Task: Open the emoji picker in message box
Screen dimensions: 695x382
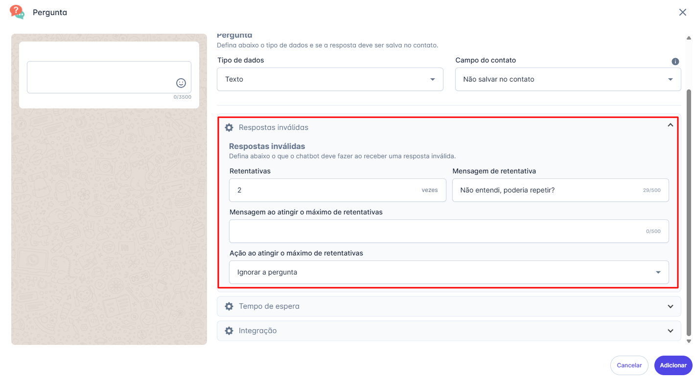Action: [181, 83]
